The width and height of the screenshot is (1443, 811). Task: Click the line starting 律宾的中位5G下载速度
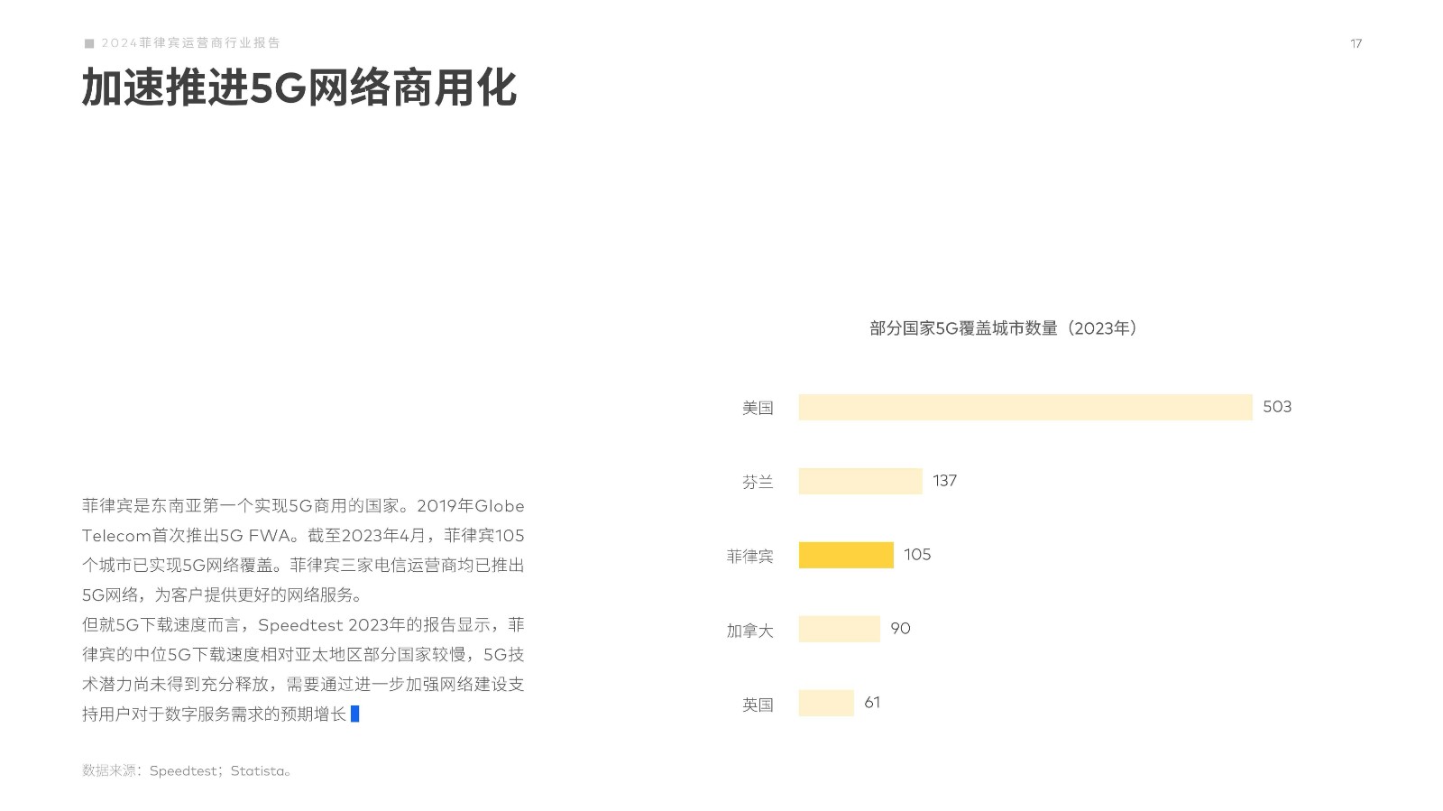[303, 654]
